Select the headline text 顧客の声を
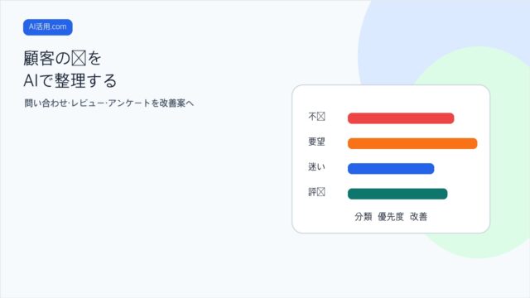The image size is (530, 298). [63, 58]
